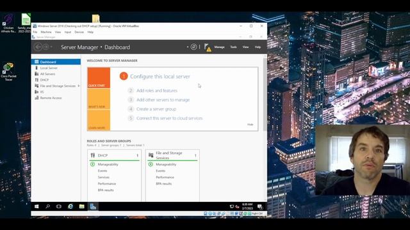
Task: Click Connect this server to cloud services
Action: (x=169, y=118)
